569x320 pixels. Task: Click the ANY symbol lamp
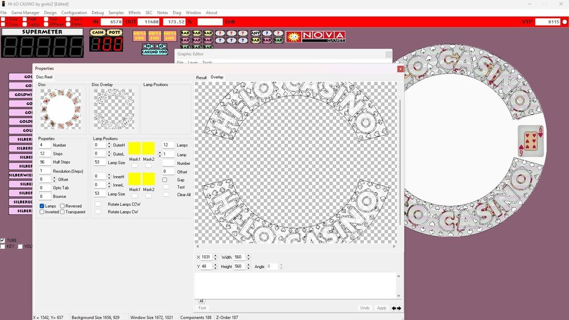(255, 33)
